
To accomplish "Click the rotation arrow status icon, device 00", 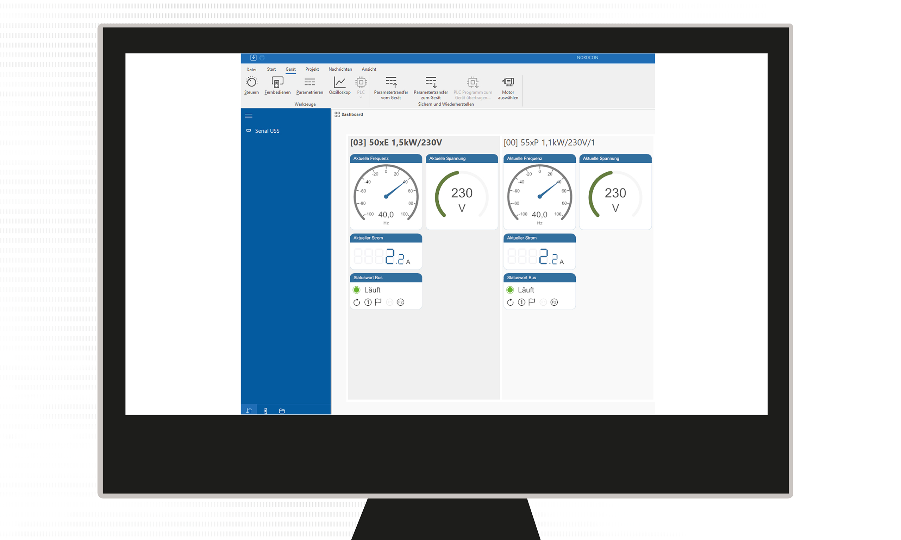I will pyautogui.click(x=510, y=303).
